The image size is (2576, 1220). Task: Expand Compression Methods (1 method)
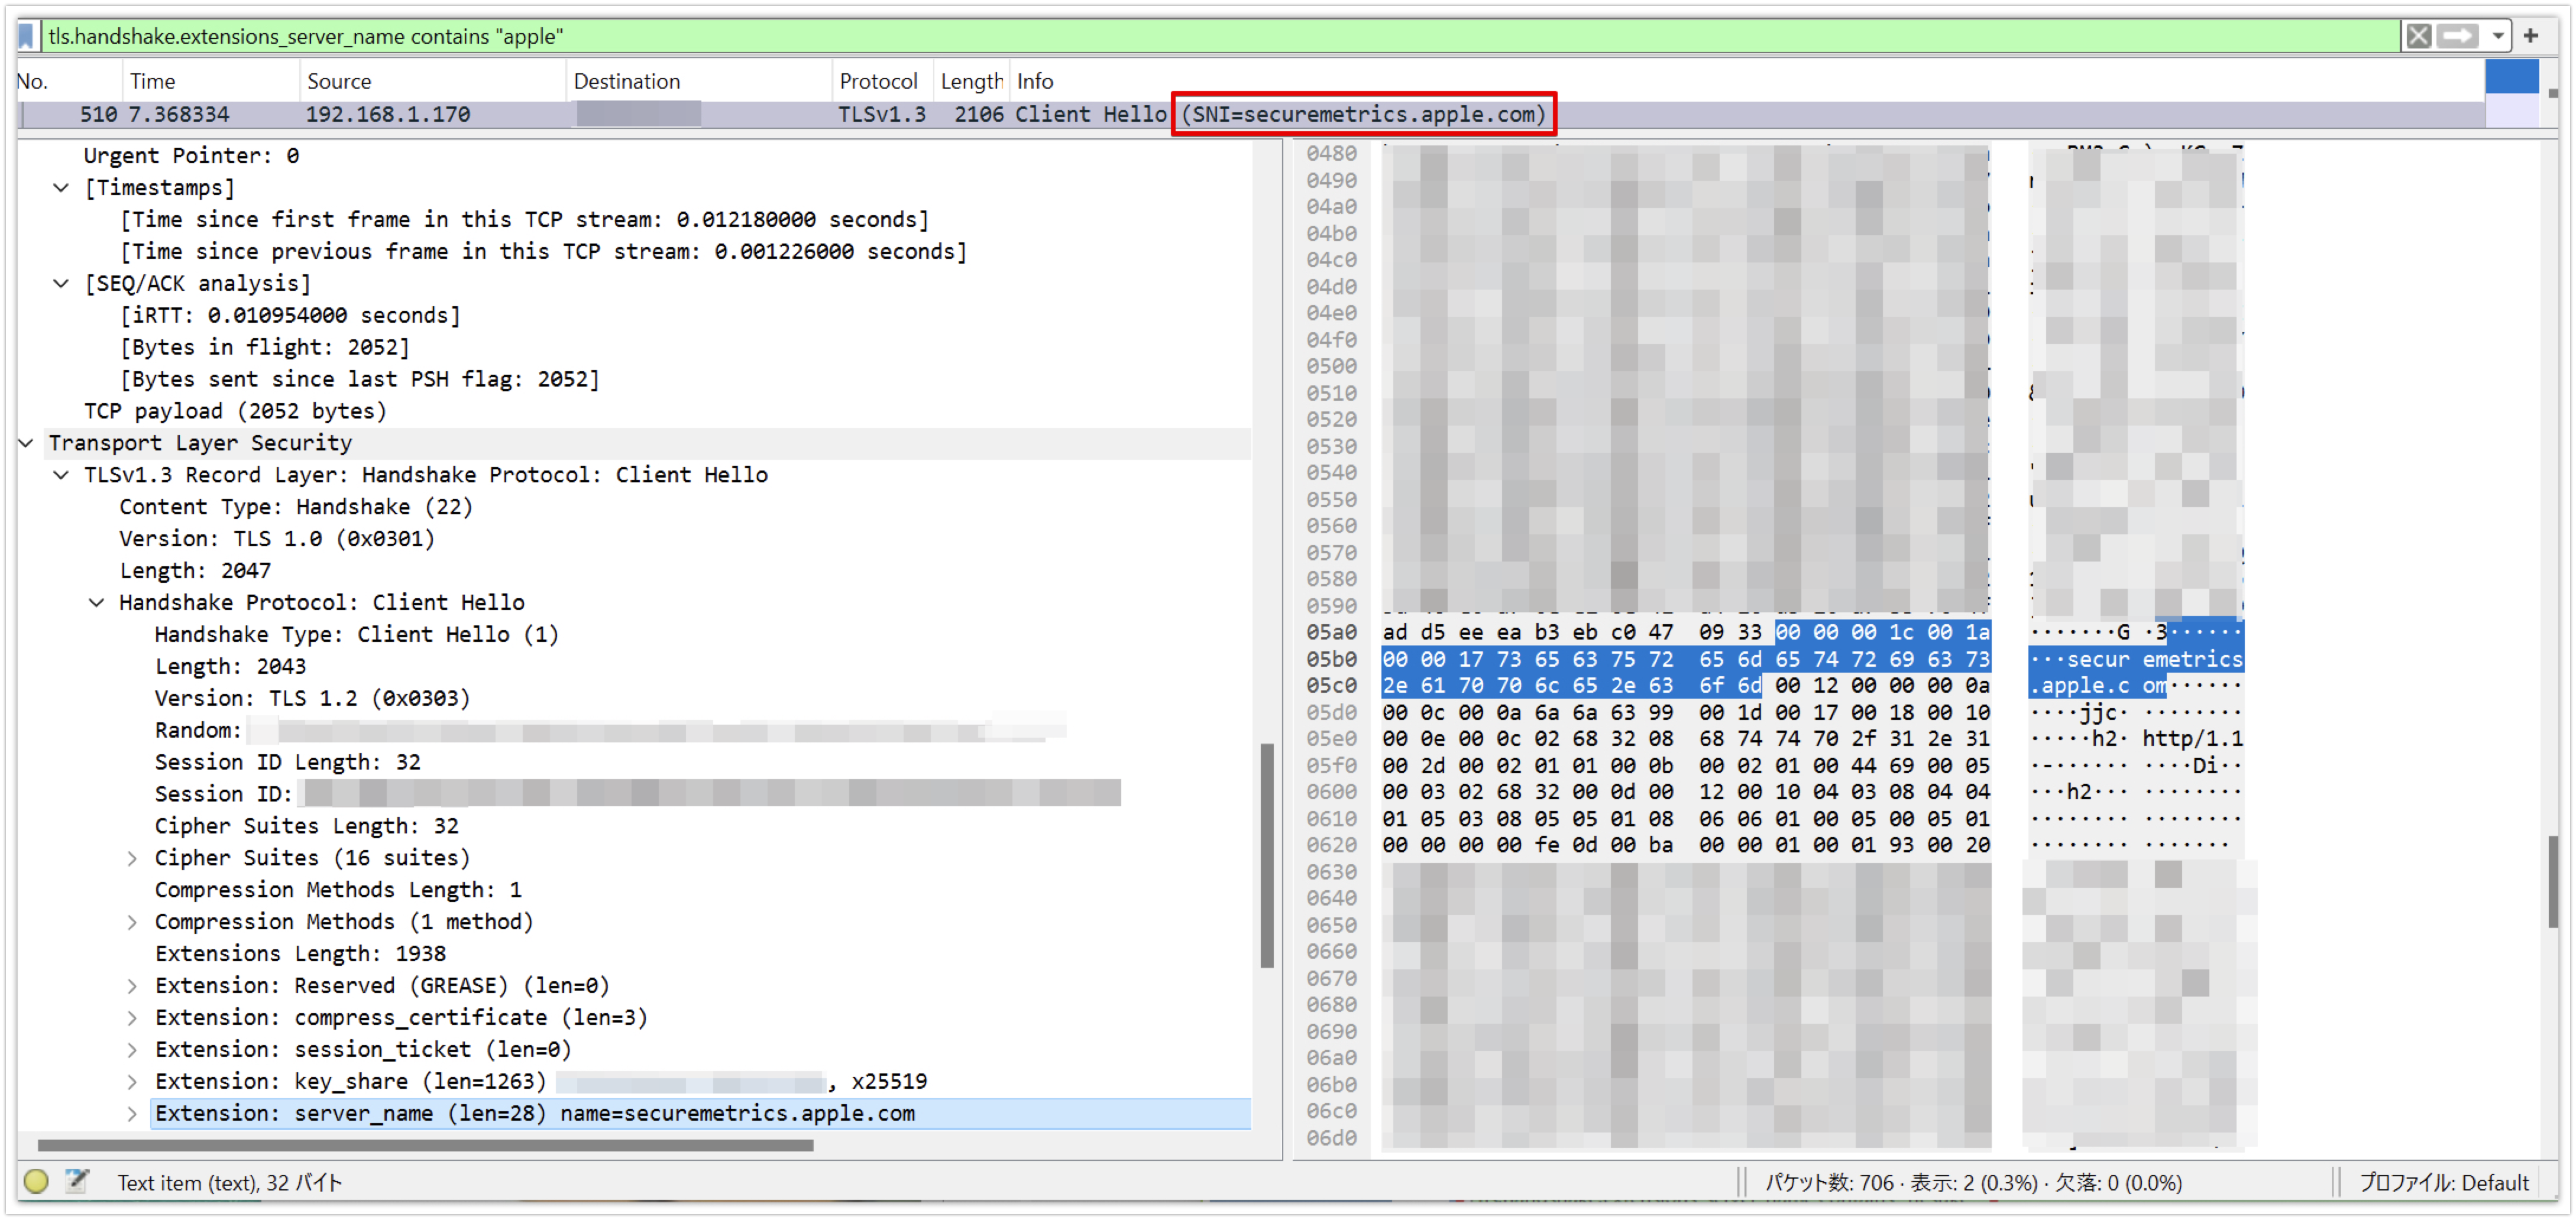click(x=131, y=922)
